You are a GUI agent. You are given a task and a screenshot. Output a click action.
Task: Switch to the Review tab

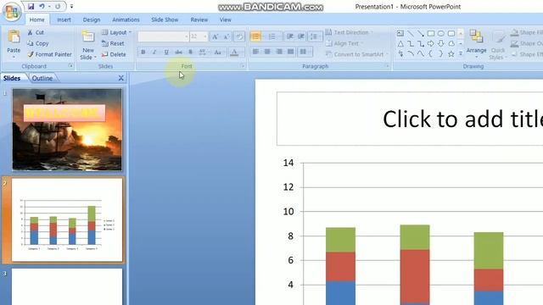click(199, 19)
